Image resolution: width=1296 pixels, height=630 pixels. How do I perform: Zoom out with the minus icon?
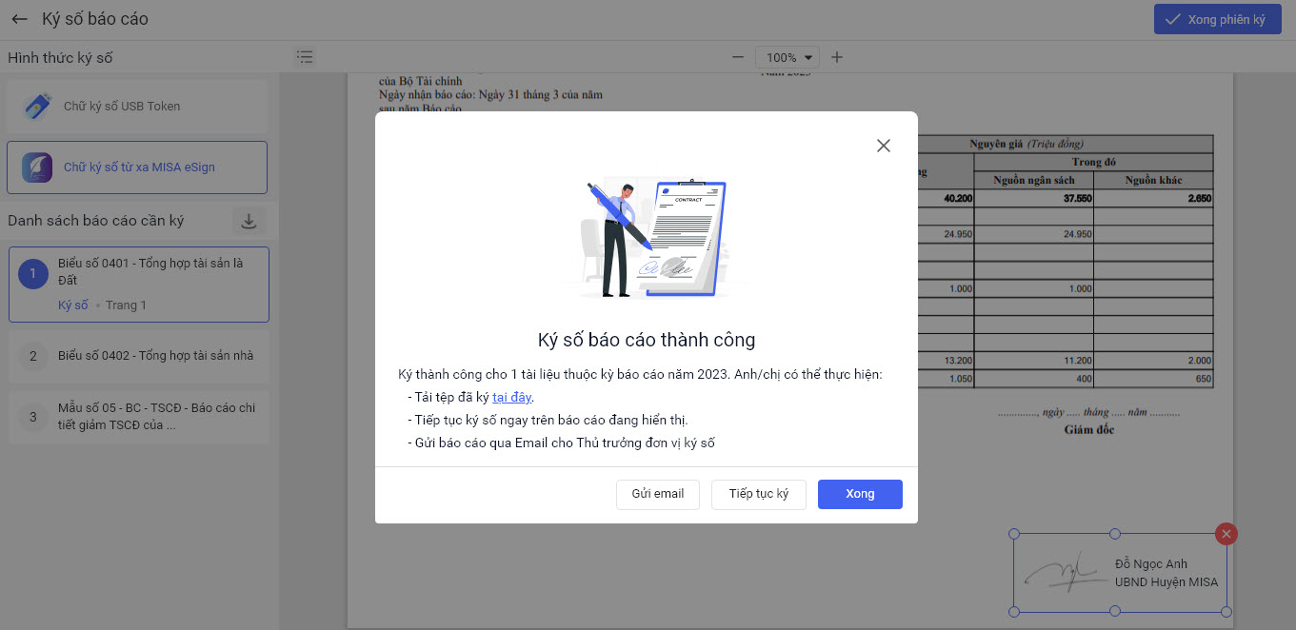pos(738,57)
